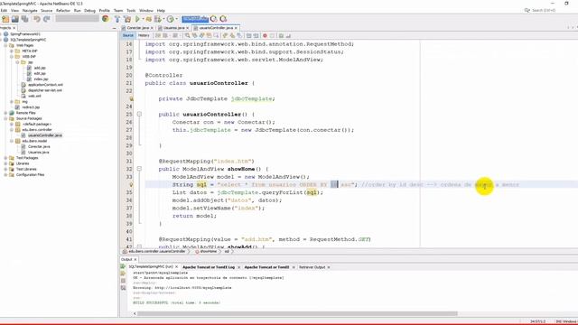
Task: Open the Refactor menu
Action: [x=63, y=10]
